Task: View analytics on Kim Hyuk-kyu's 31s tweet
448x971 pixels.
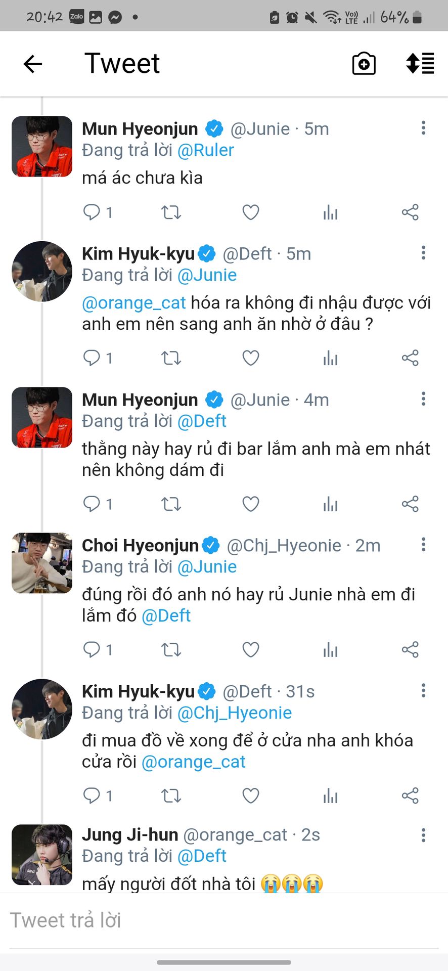Action: point(330,796)
